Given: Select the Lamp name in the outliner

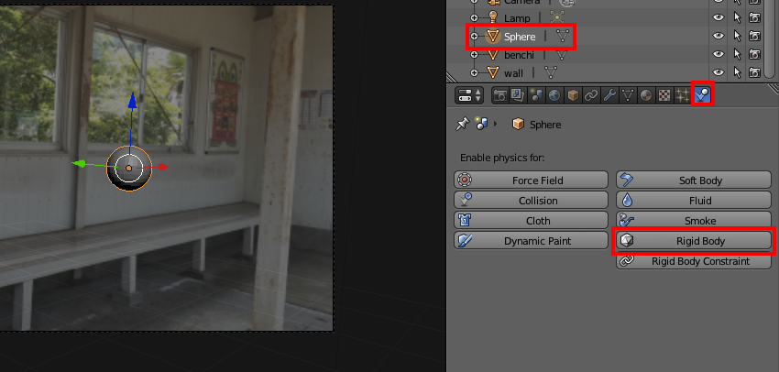Looking at the screenshot, I should pyautogui.click(x=517, y=18).
